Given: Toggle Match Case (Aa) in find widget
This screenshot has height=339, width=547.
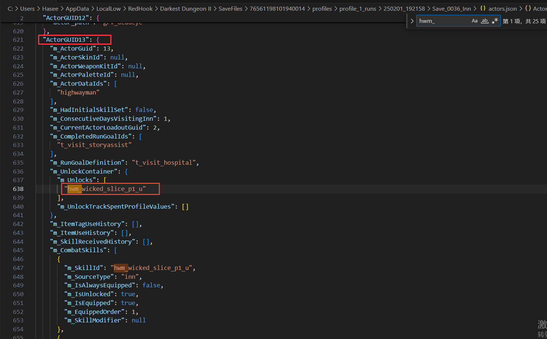Looking at the screenshot, I should pyautogui.click(x=474, y=21).
